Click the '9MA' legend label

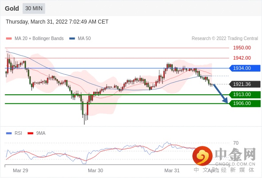point(41,133)
